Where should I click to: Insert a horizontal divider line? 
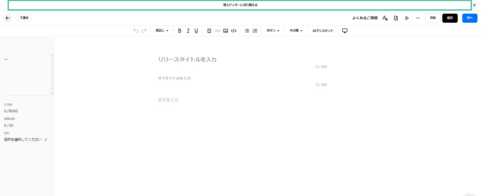pyautogui.click(x=209, y=31)
